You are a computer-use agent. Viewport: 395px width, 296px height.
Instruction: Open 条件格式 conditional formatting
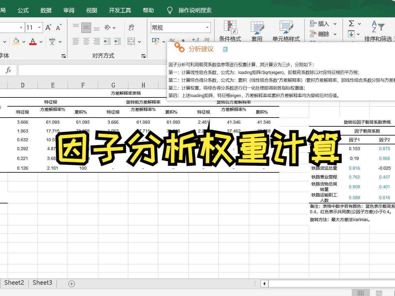point(230,31)
